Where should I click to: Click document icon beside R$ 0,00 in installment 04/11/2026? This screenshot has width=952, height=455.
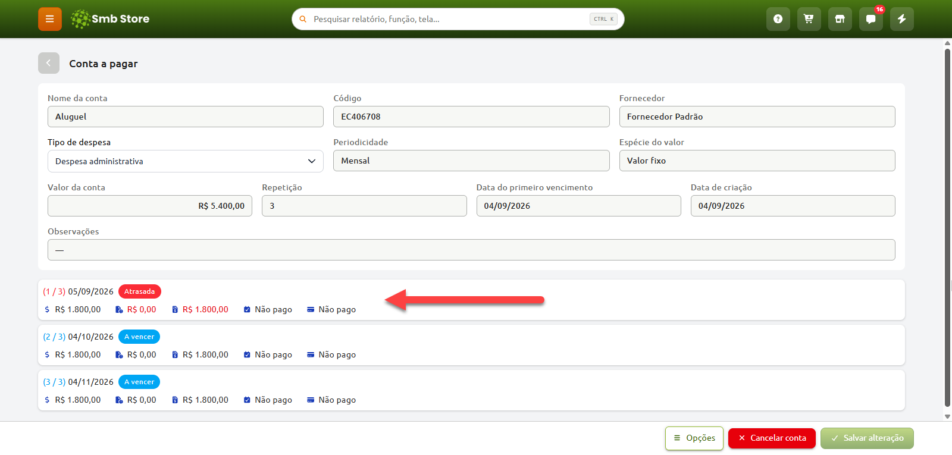coord(119,400)
